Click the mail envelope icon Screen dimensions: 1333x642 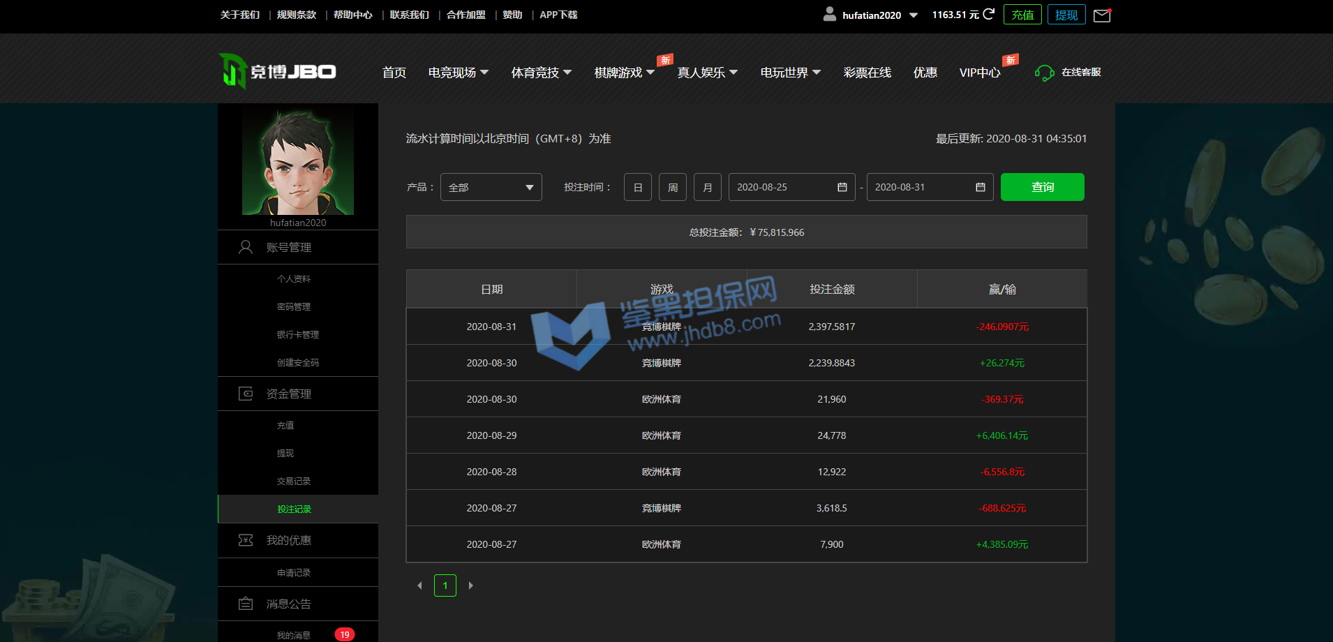point(1102,15)
